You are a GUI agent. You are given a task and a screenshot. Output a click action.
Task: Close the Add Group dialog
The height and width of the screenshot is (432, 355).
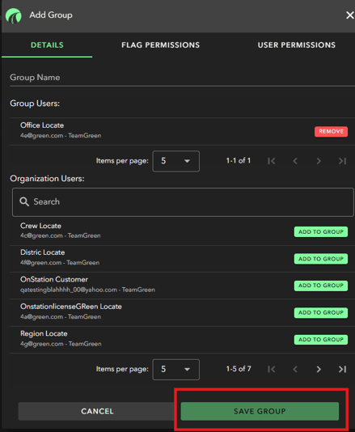click(x=349, y=15)
